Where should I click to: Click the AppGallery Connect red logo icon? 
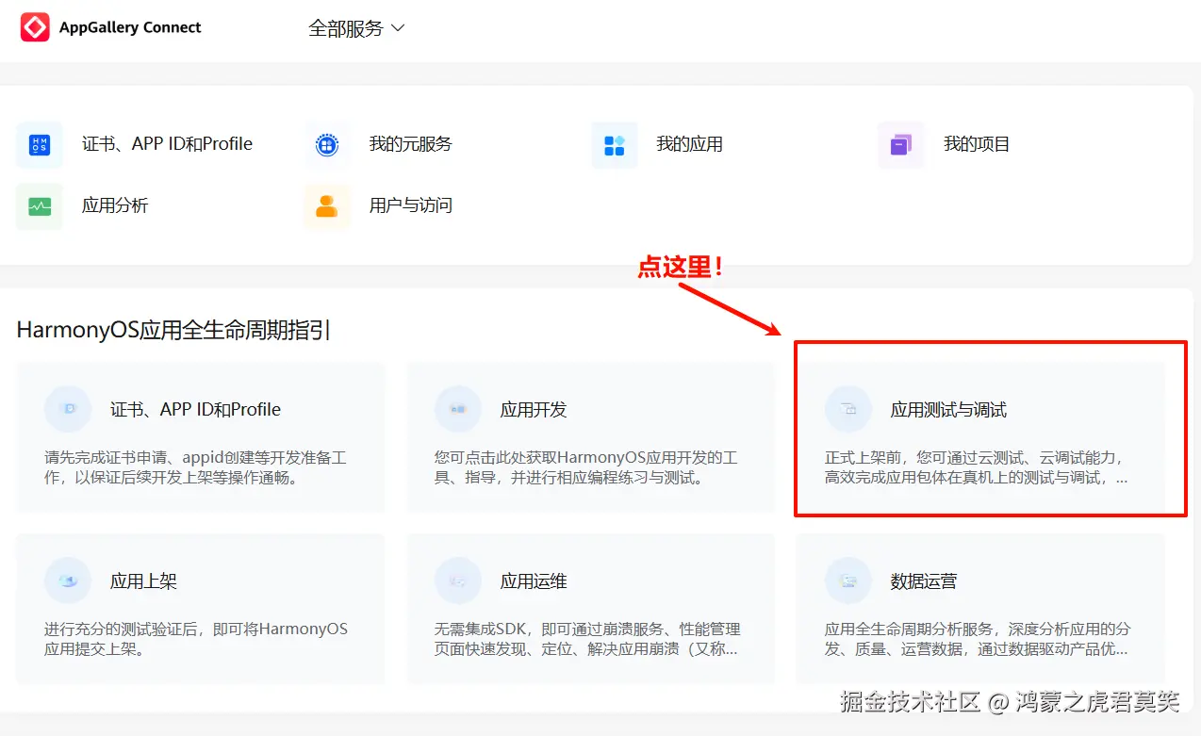click(36, 27)
